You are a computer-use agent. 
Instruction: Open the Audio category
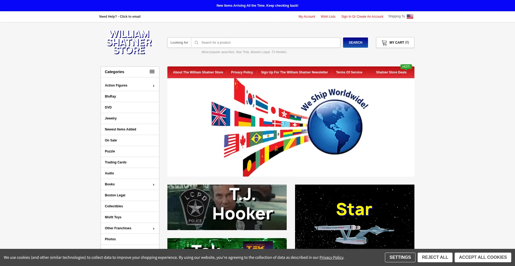[x=130, y=173]
